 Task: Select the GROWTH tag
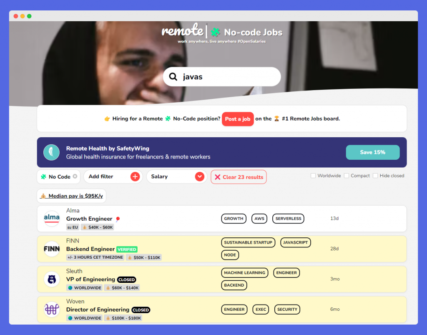(234, 219)
